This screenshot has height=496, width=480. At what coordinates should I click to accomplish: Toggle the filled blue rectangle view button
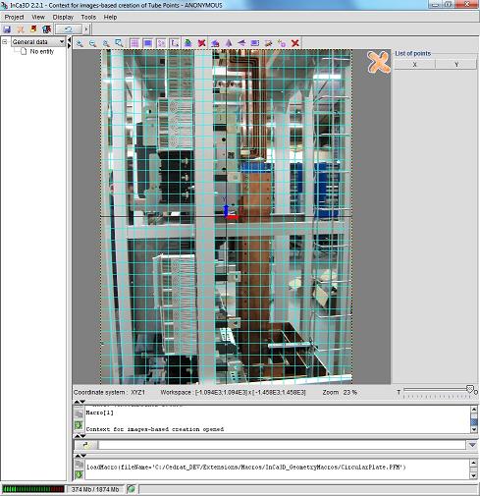(148, 43)
